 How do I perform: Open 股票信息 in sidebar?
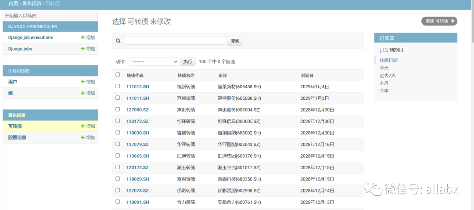click(17, 138)
